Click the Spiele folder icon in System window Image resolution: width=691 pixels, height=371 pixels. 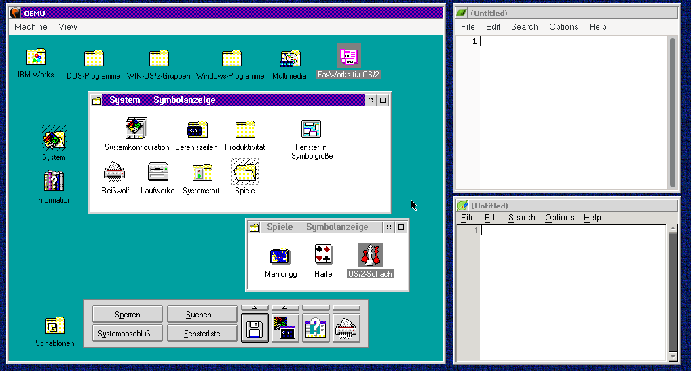pos(245,171)
